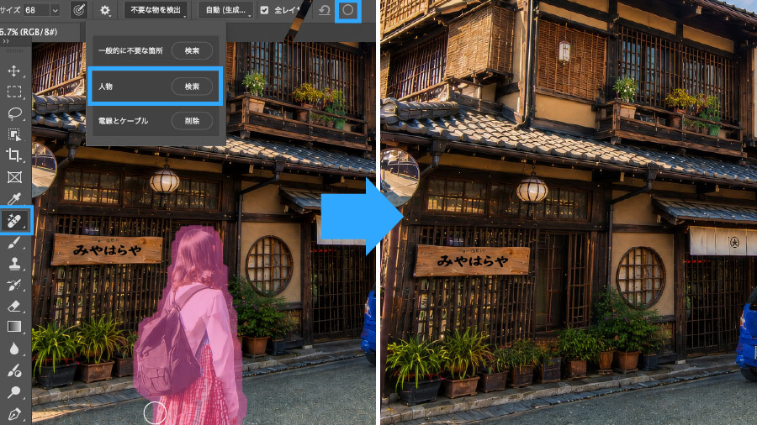This screenshot has width=757, height=425.
Task: Select the Move tool
Action: (x=14, y=71)
